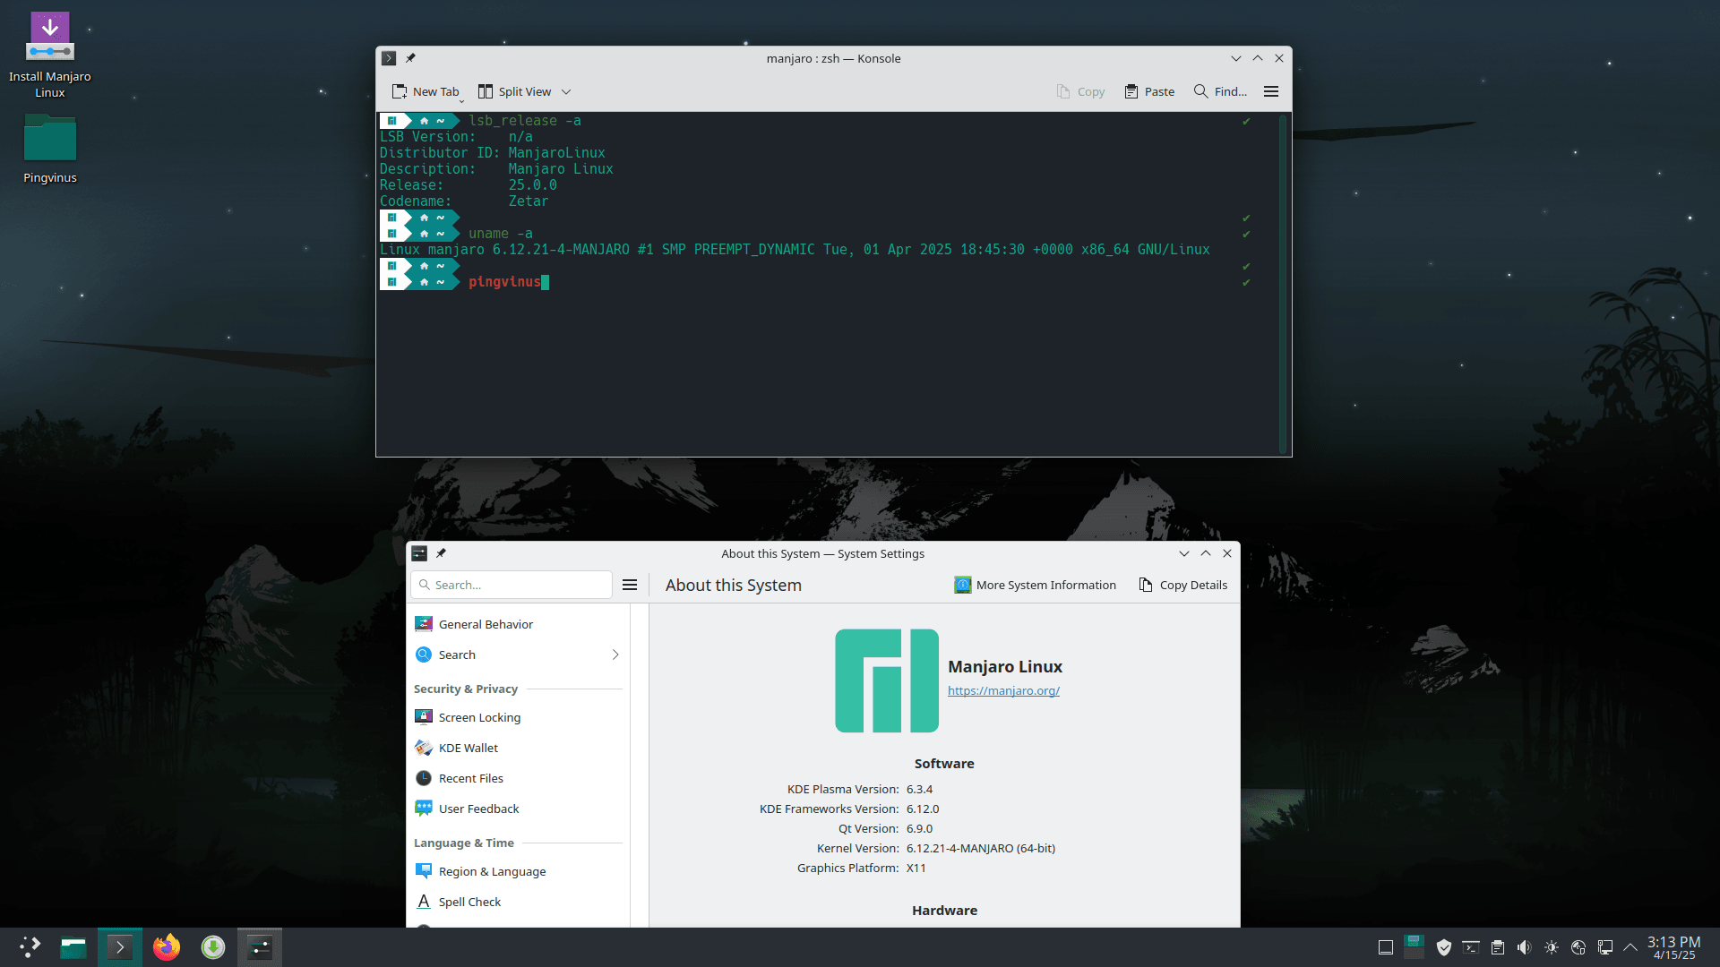Open the terminal tray icon
1720x967 pixels.
click(x=1471, y=947)
